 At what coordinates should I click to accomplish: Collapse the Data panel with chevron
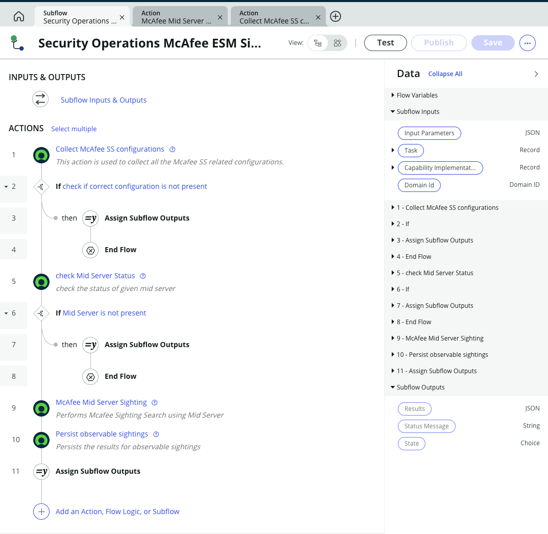tap(536, 74)
